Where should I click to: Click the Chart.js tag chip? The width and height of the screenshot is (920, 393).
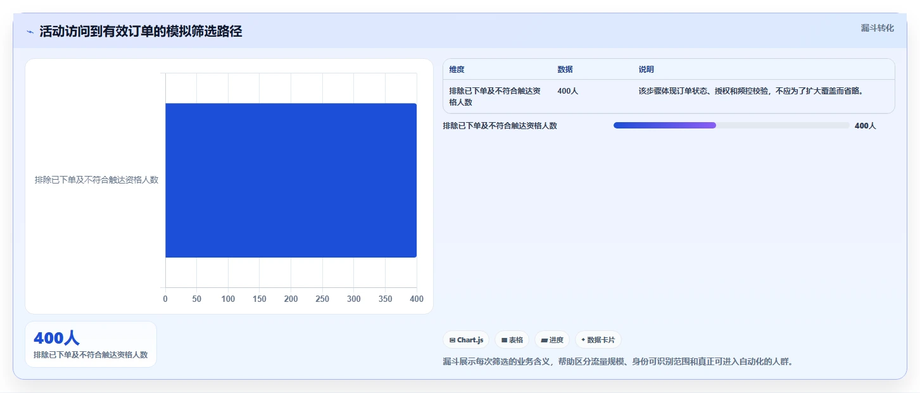click(x=466, y=340)
